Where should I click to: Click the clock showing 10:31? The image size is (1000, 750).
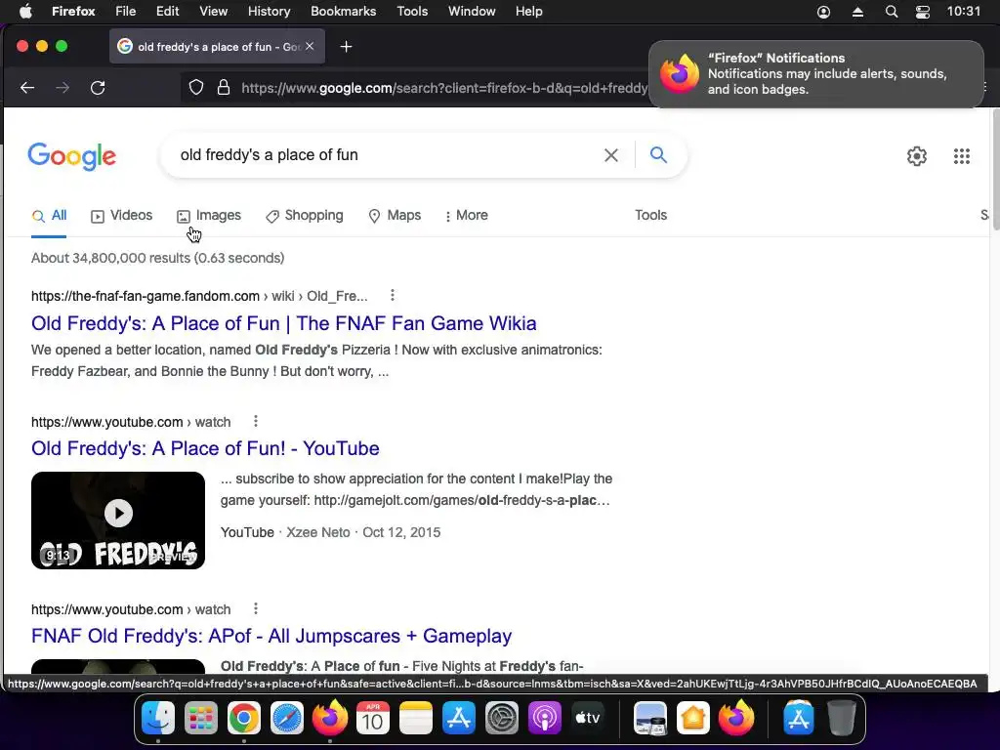pos(963,12)
